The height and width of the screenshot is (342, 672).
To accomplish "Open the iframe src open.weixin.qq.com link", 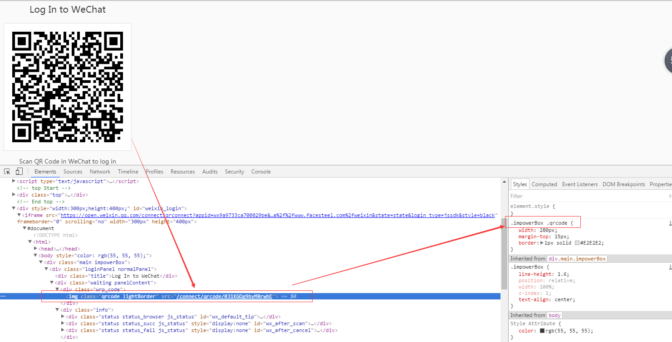I will [277, 216].
